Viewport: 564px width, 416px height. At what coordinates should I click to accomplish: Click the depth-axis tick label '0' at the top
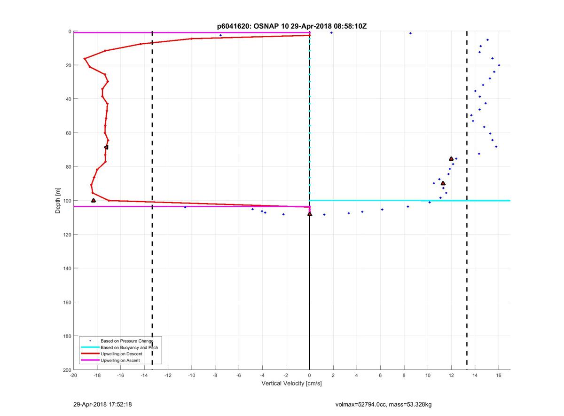click(x=70, y=31)
